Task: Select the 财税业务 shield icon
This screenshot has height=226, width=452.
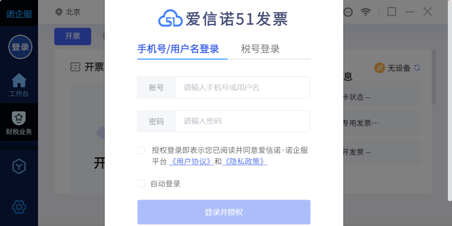Action: click(19, 118)
